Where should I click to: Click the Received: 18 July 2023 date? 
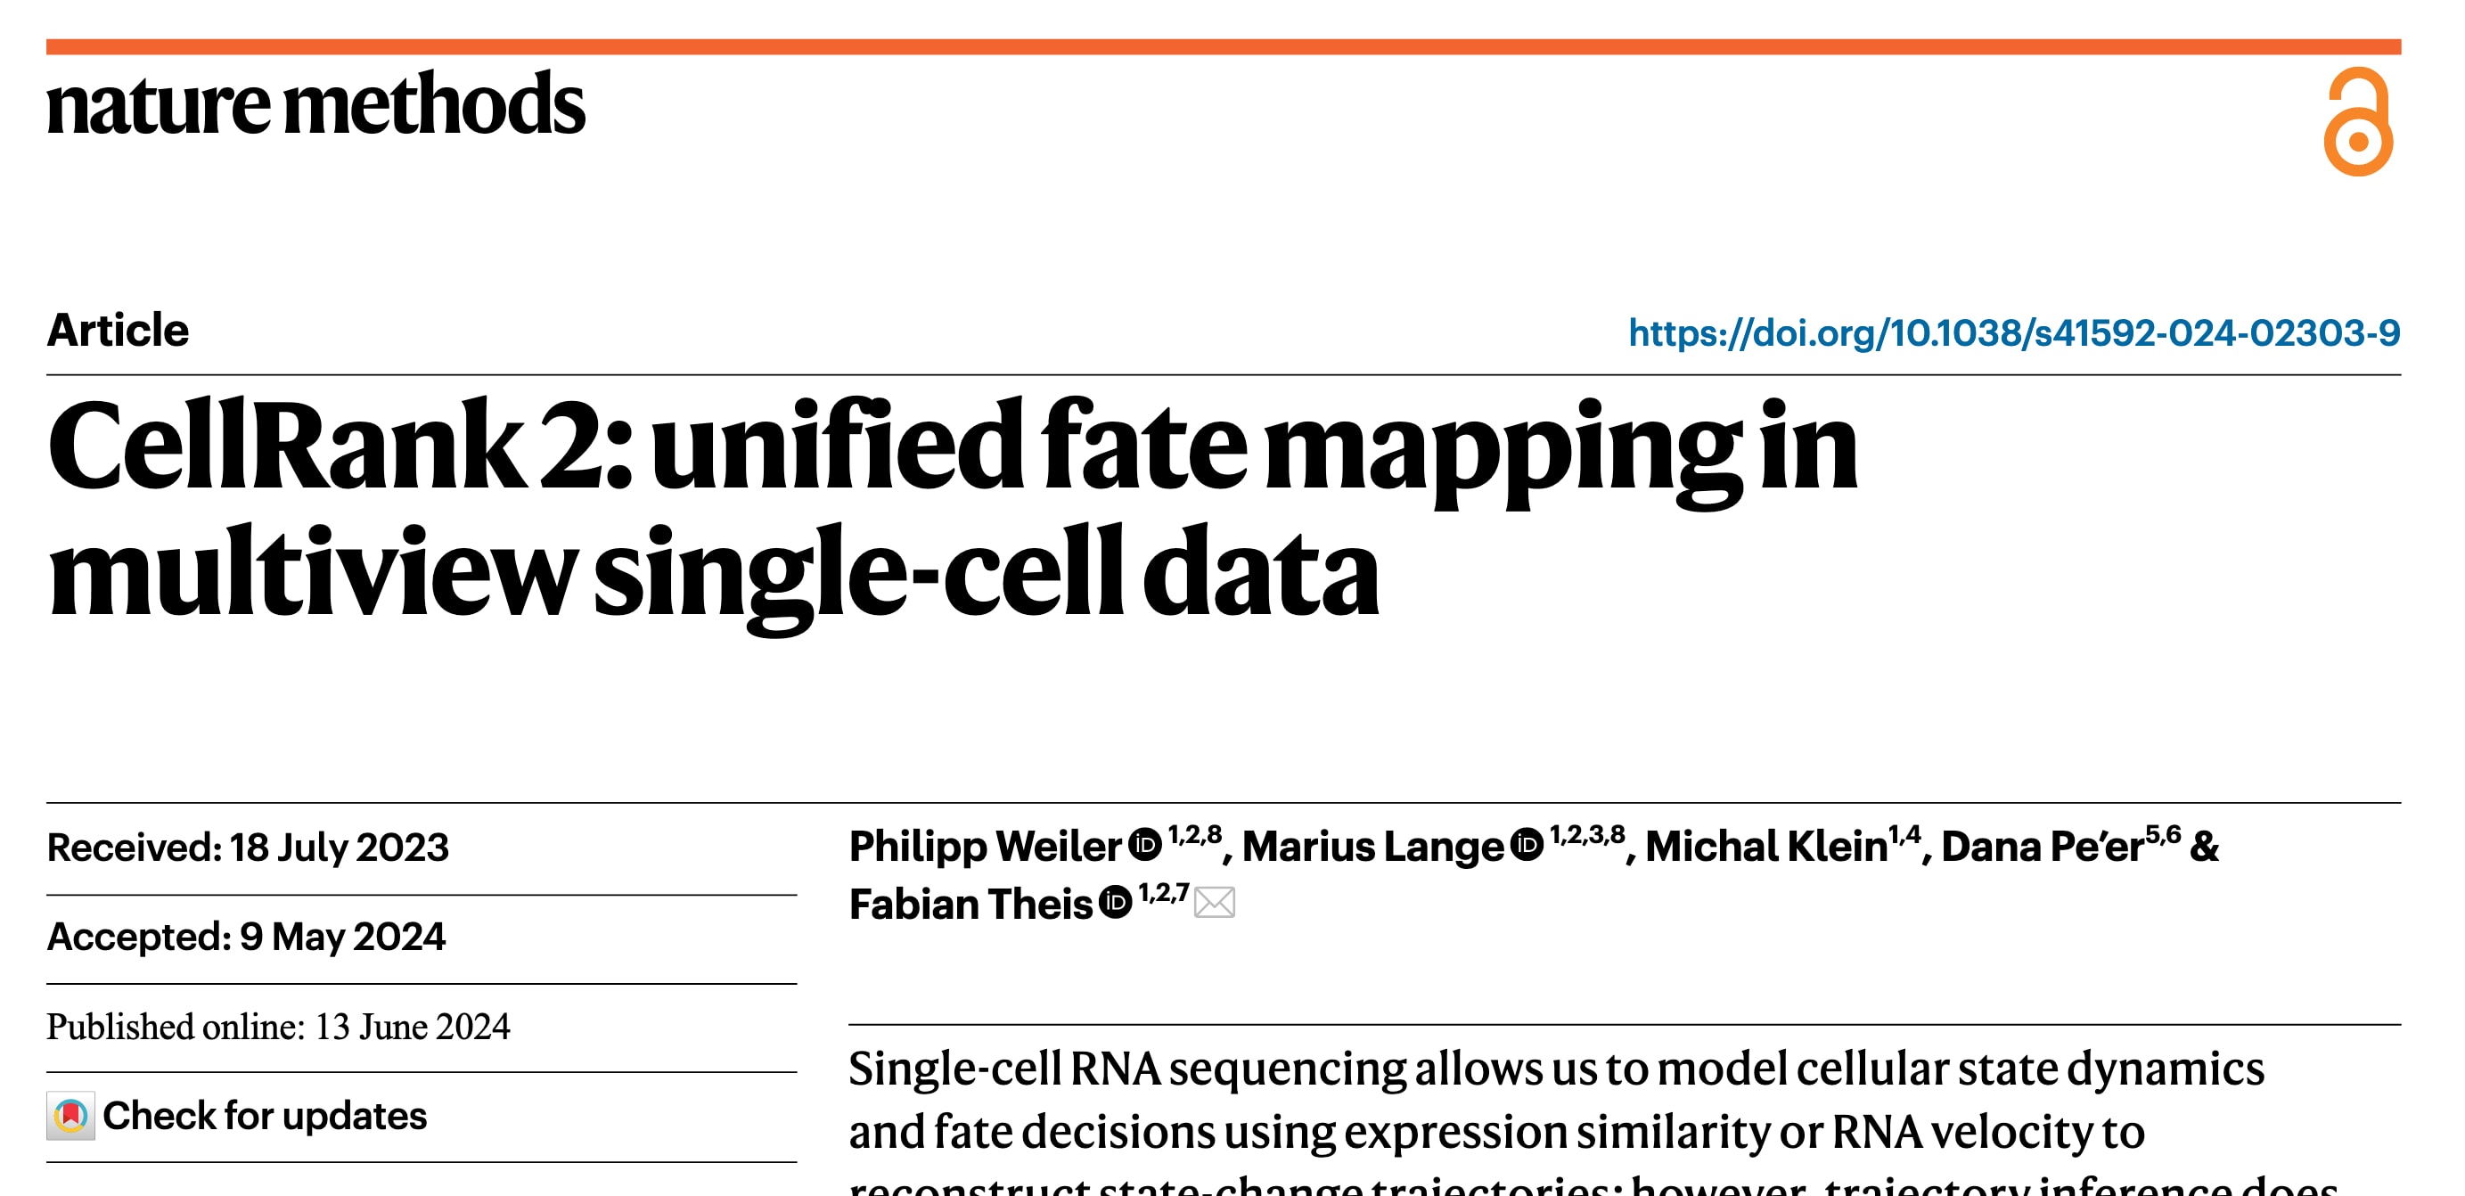248,848
